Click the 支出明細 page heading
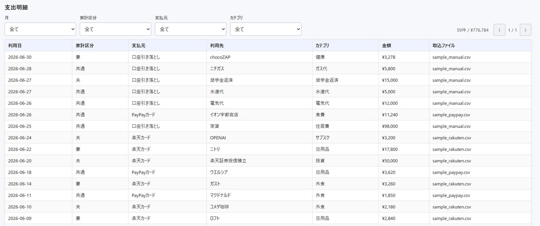540x226 pixels. point(16,8)
